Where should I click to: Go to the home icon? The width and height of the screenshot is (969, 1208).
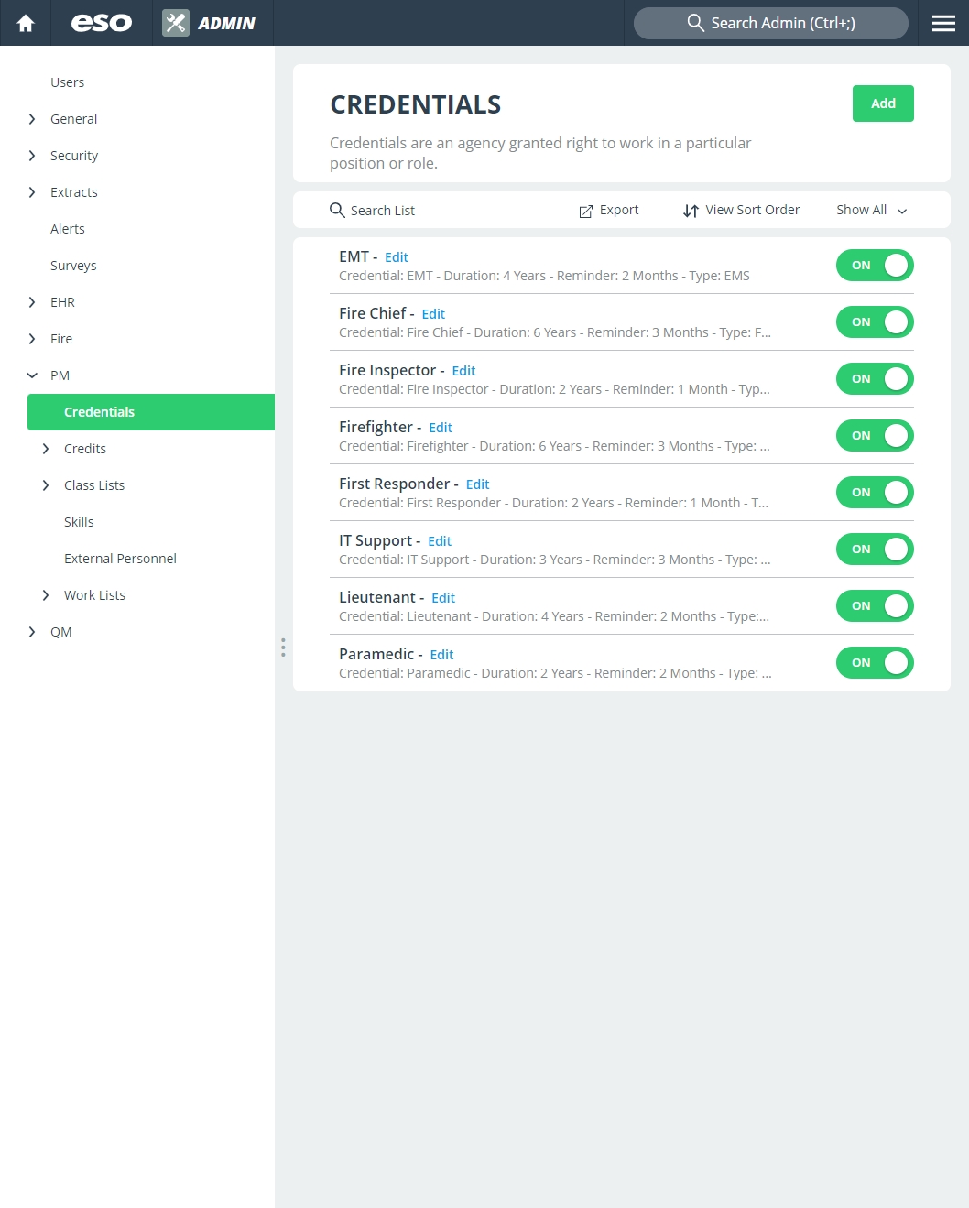coord(26,23)
